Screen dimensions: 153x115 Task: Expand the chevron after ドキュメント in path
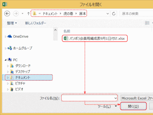tap(61, 14)
